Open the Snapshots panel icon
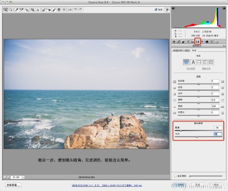 coord(216,41)
